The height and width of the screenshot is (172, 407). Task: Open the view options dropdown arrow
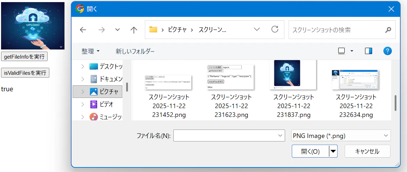pyautogui.click(x=352, y=51)
